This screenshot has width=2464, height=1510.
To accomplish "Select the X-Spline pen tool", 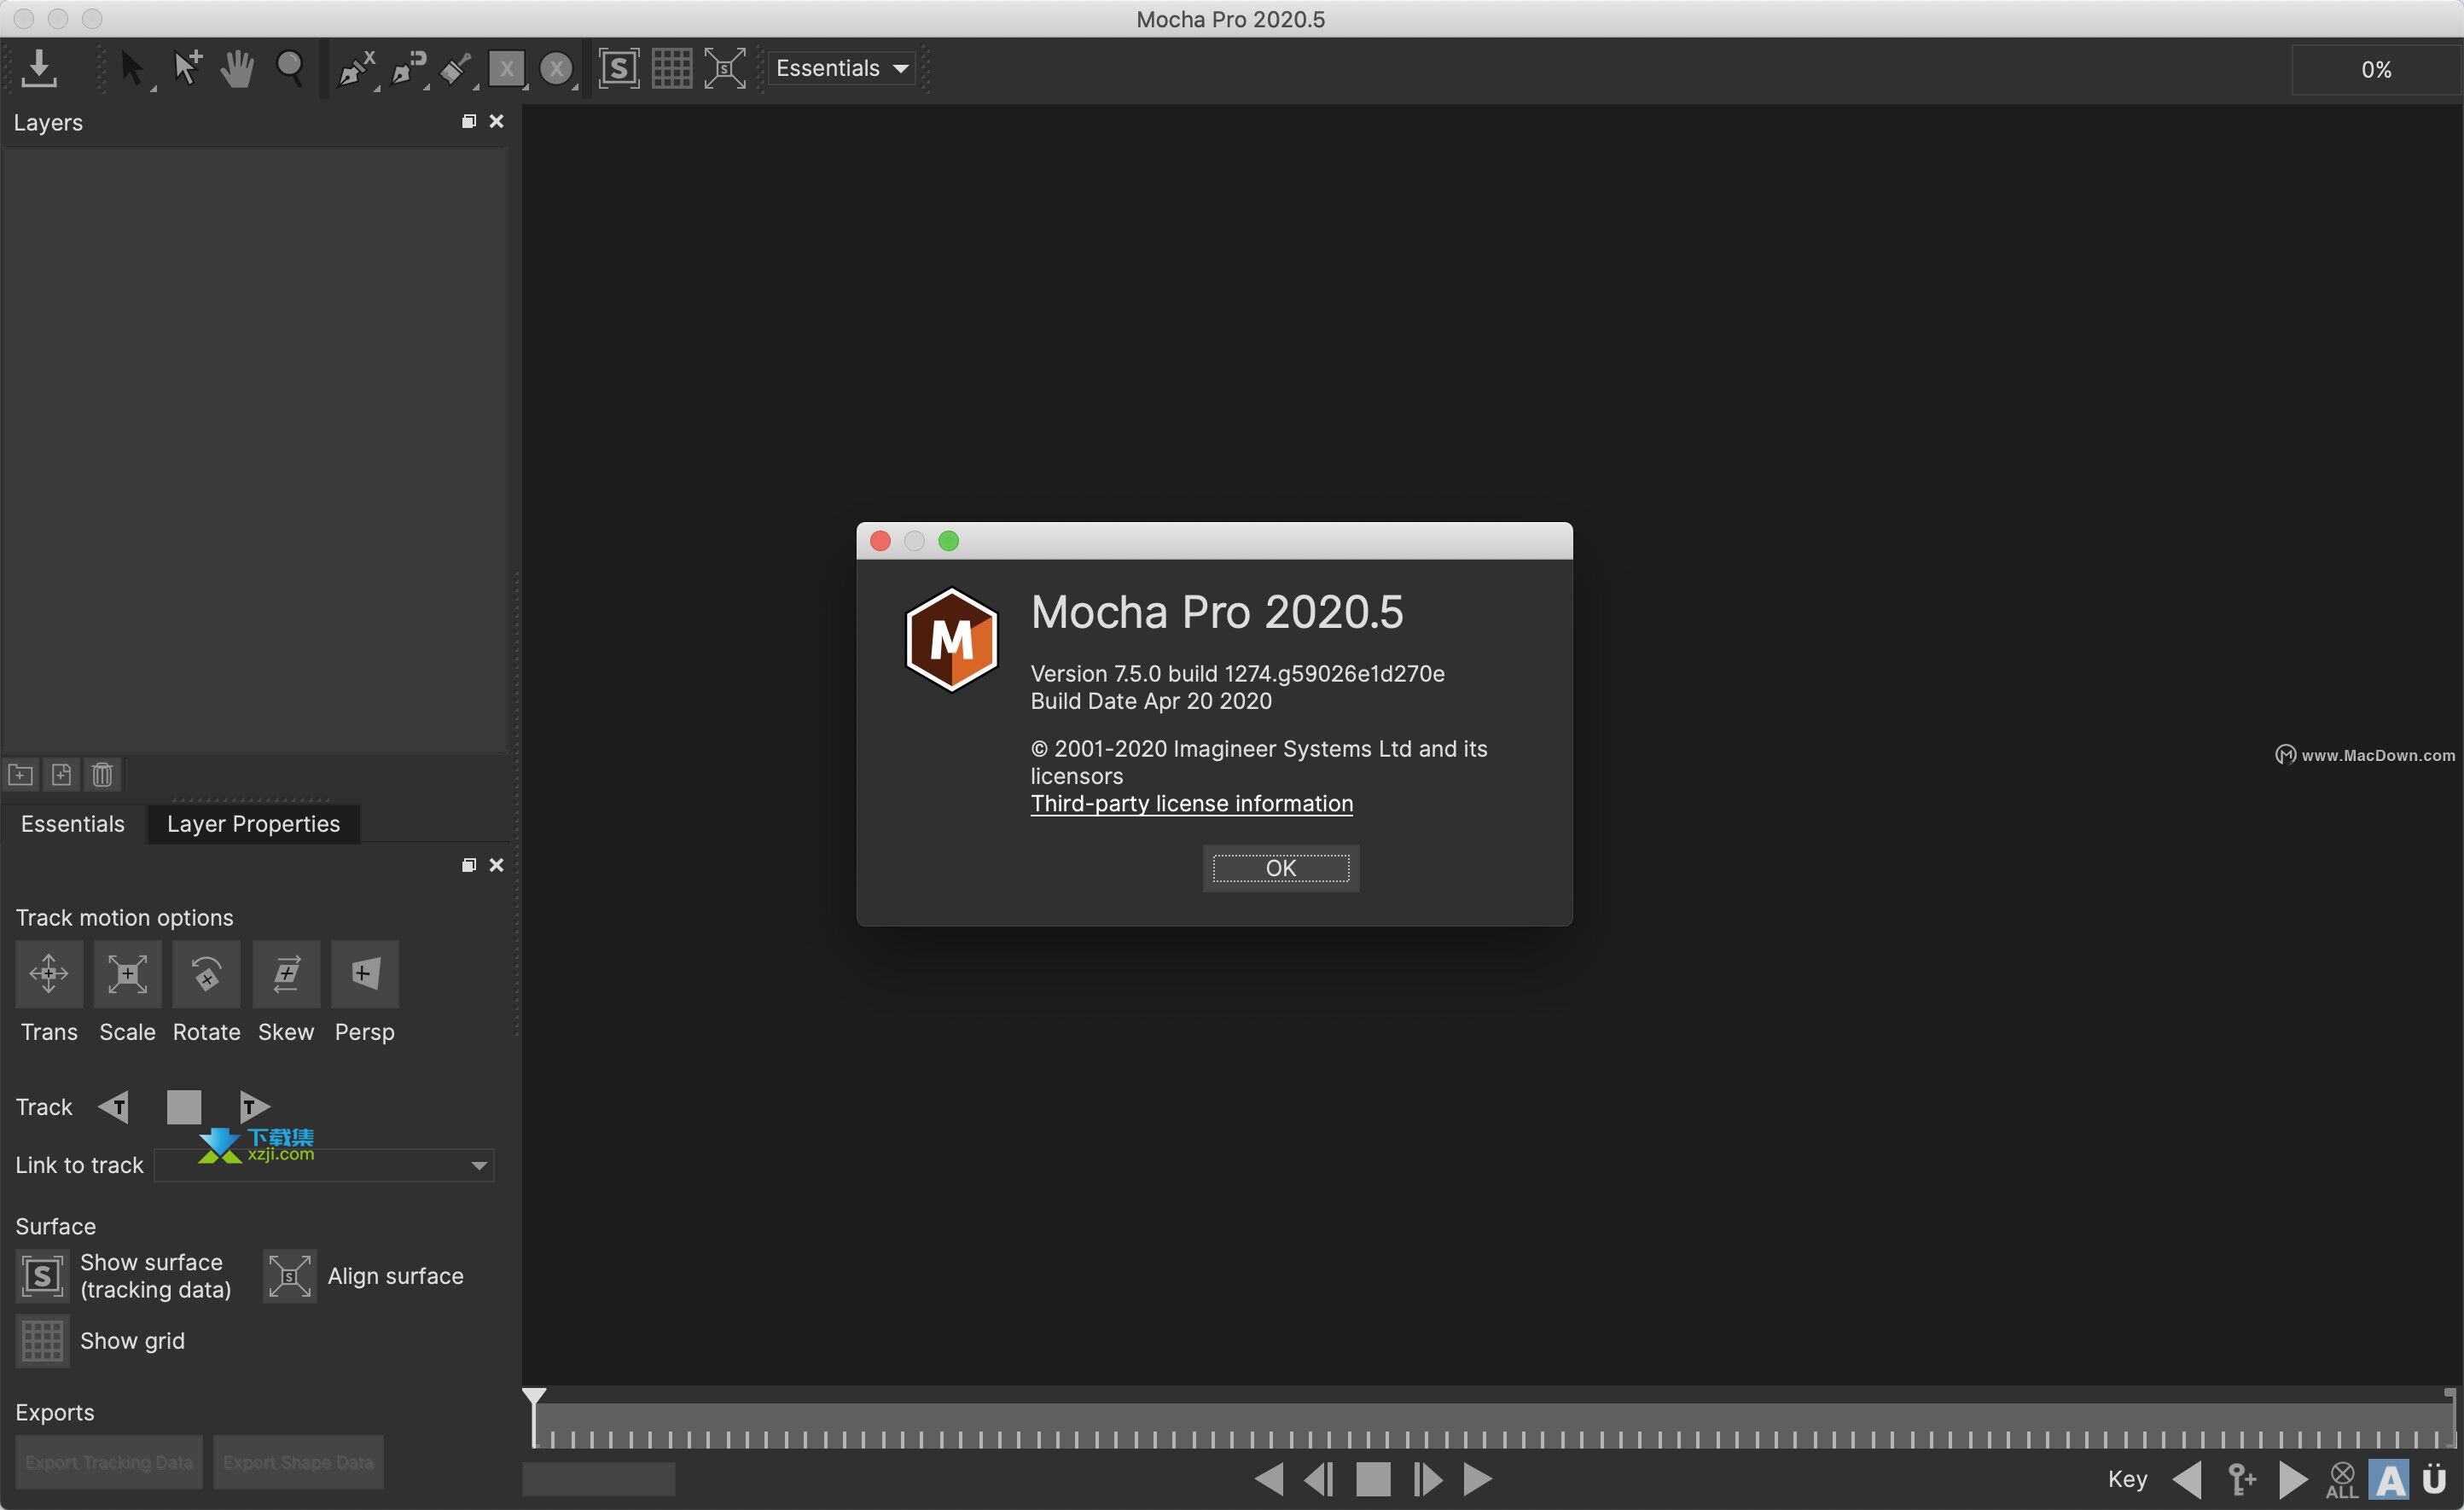I will pyautogui.click(x=357, y=69).
